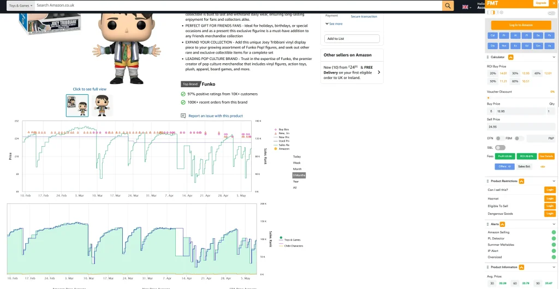Click the Cal shortcut button

(x=492, y=35)
